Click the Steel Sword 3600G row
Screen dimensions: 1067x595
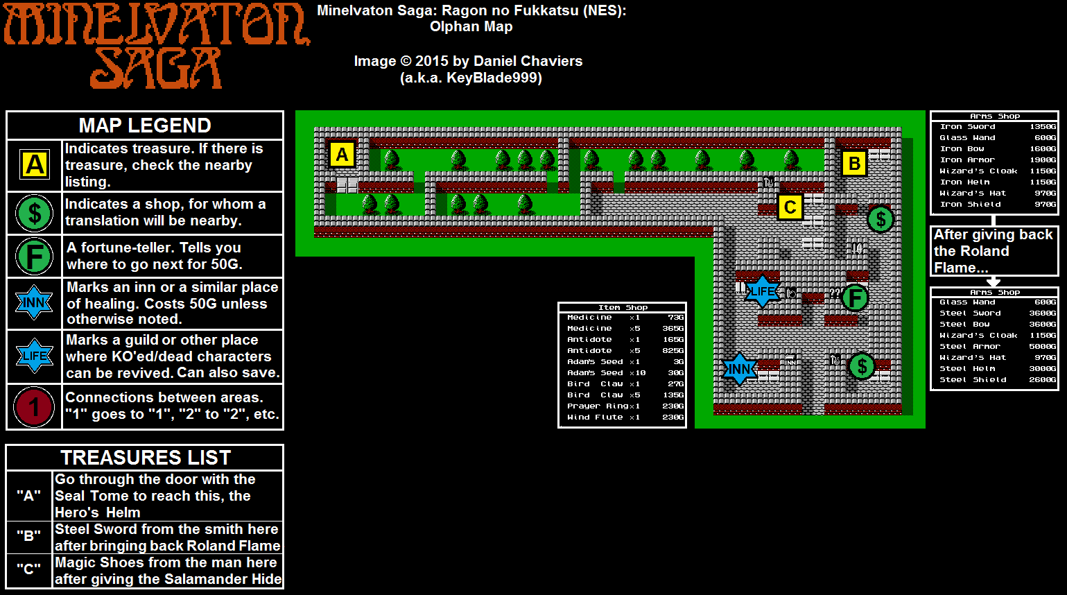coord(998,313)
